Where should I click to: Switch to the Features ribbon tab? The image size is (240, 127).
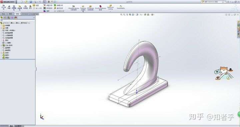[x=3, y=14]
